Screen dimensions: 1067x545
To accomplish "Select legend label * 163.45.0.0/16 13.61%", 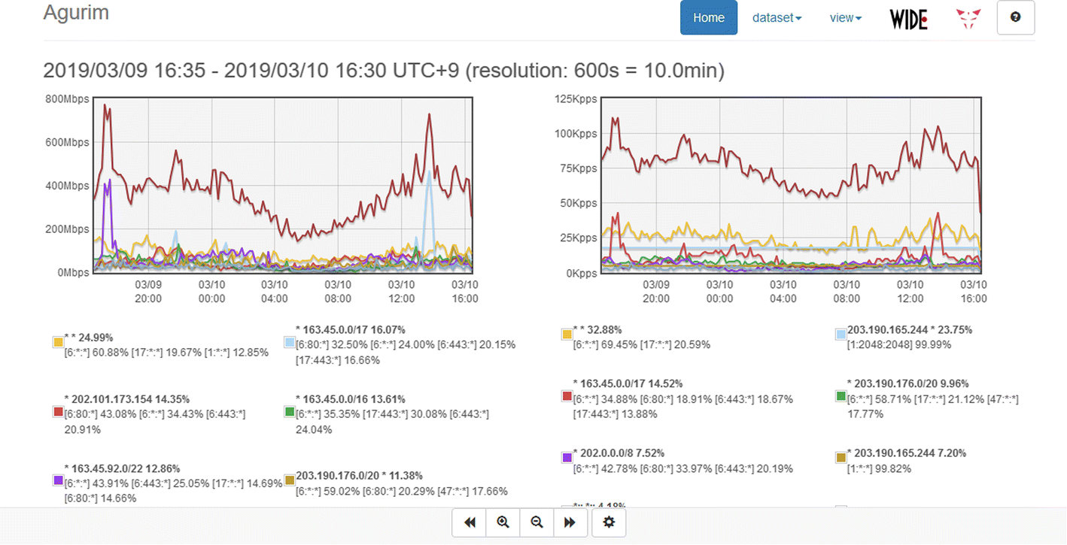I will click(351, 399).
